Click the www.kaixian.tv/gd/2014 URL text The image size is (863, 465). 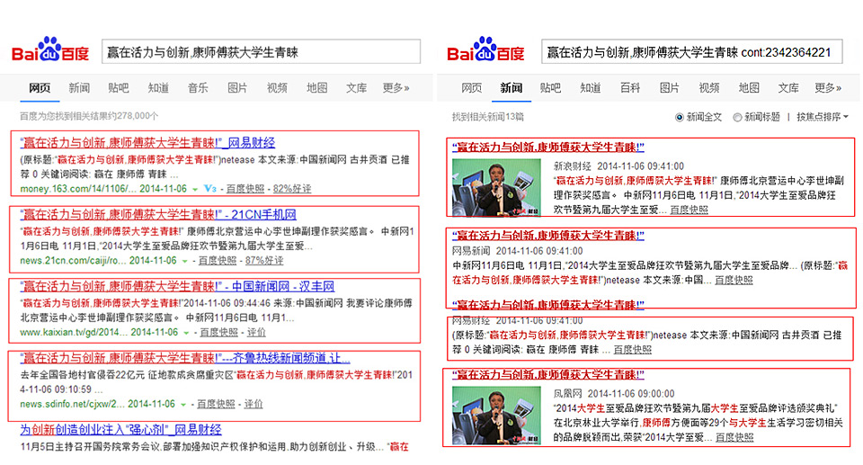pos(73,333)
